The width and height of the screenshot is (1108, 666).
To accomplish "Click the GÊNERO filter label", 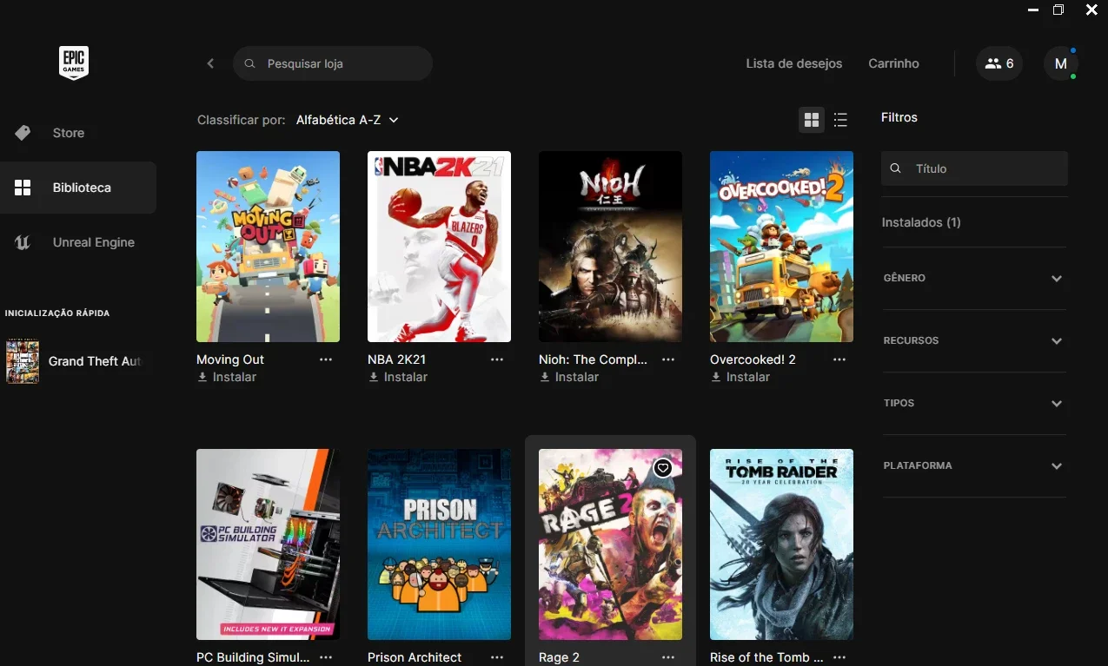I will [905, 279].
